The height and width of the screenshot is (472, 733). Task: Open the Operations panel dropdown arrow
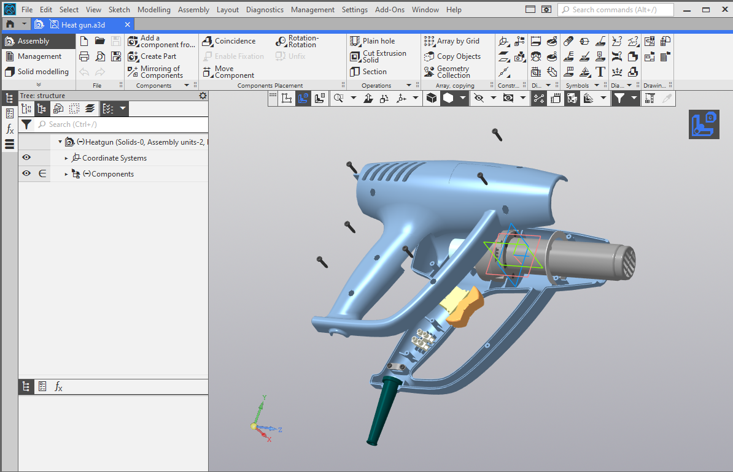[409, 85]
